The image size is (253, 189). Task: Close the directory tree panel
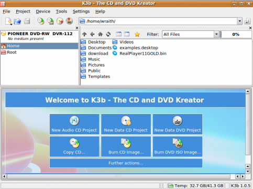[x=77, y=28]
